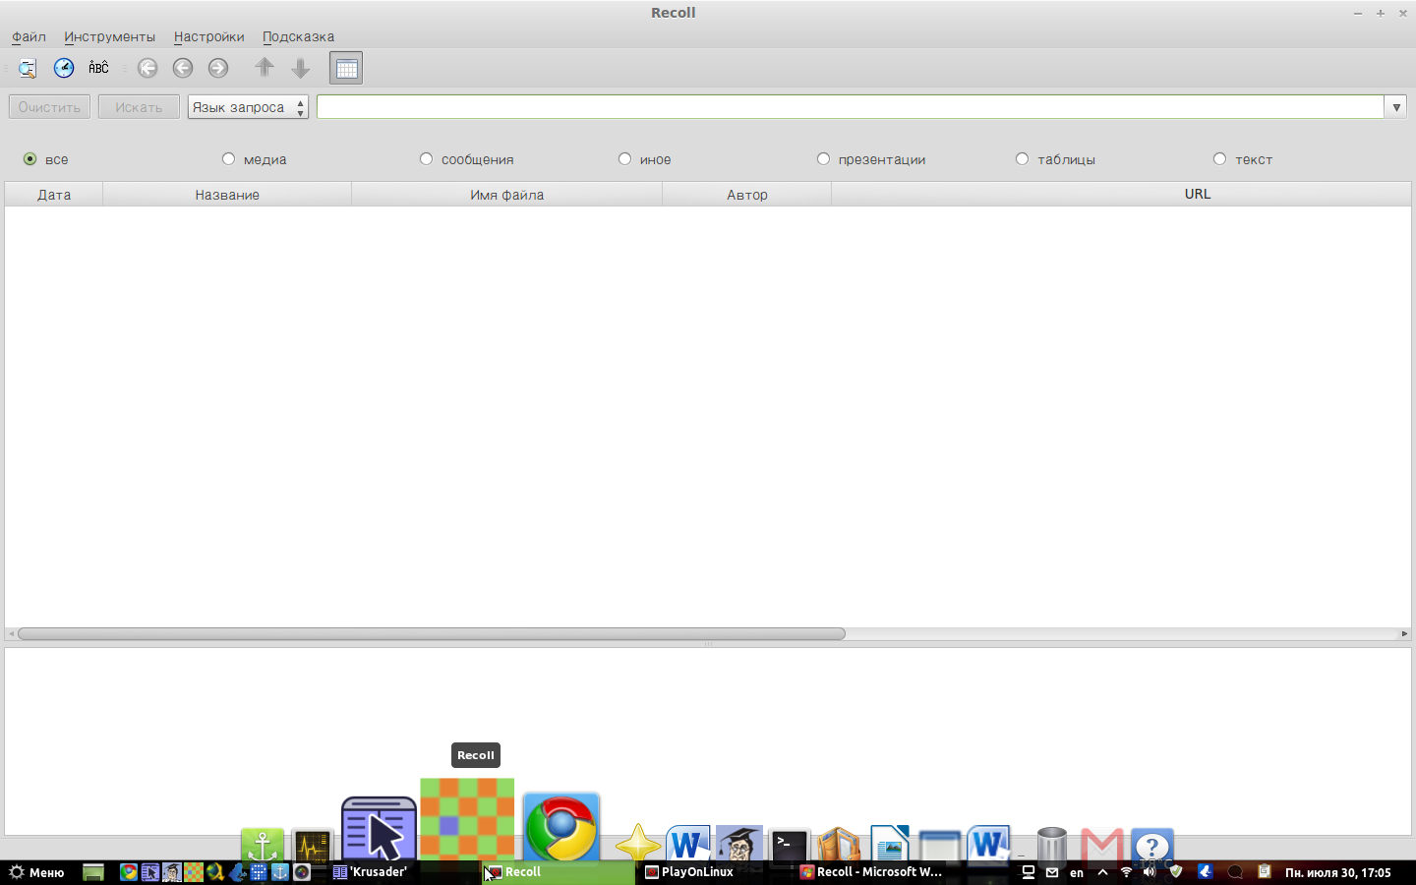Screen dimensions: 1416x885
Task: Open the trash can in dock
Action: pyautogui.click(x=1051, y=846)
